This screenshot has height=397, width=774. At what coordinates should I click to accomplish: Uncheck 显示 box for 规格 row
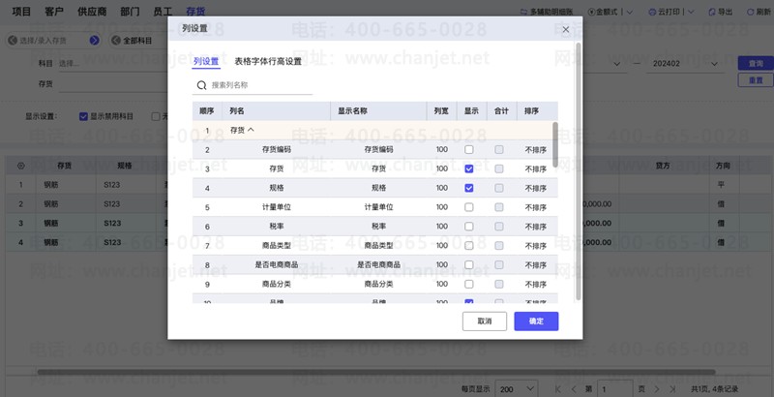coord(469,188)
